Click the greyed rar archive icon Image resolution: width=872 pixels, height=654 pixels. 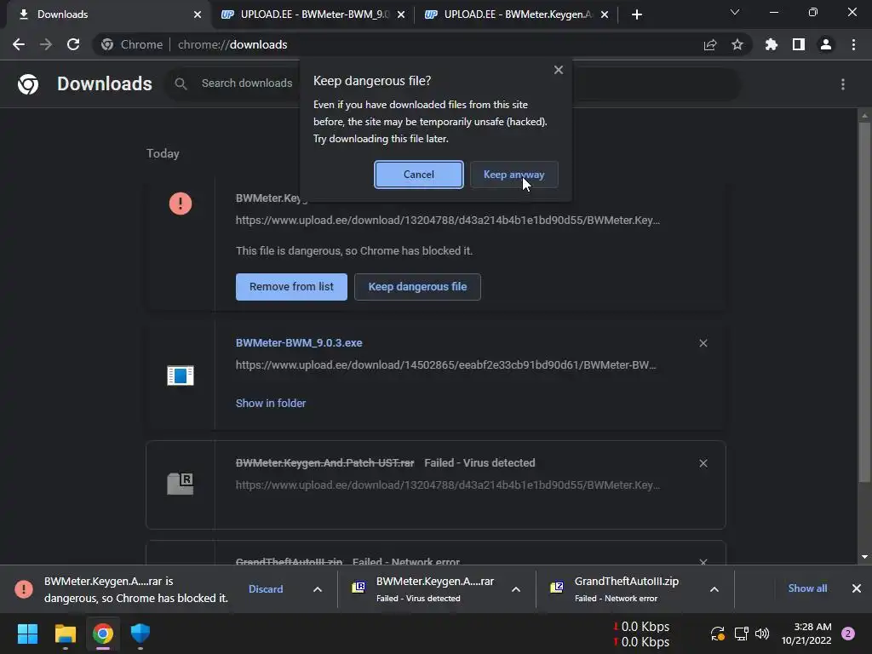tap(181, 484)
